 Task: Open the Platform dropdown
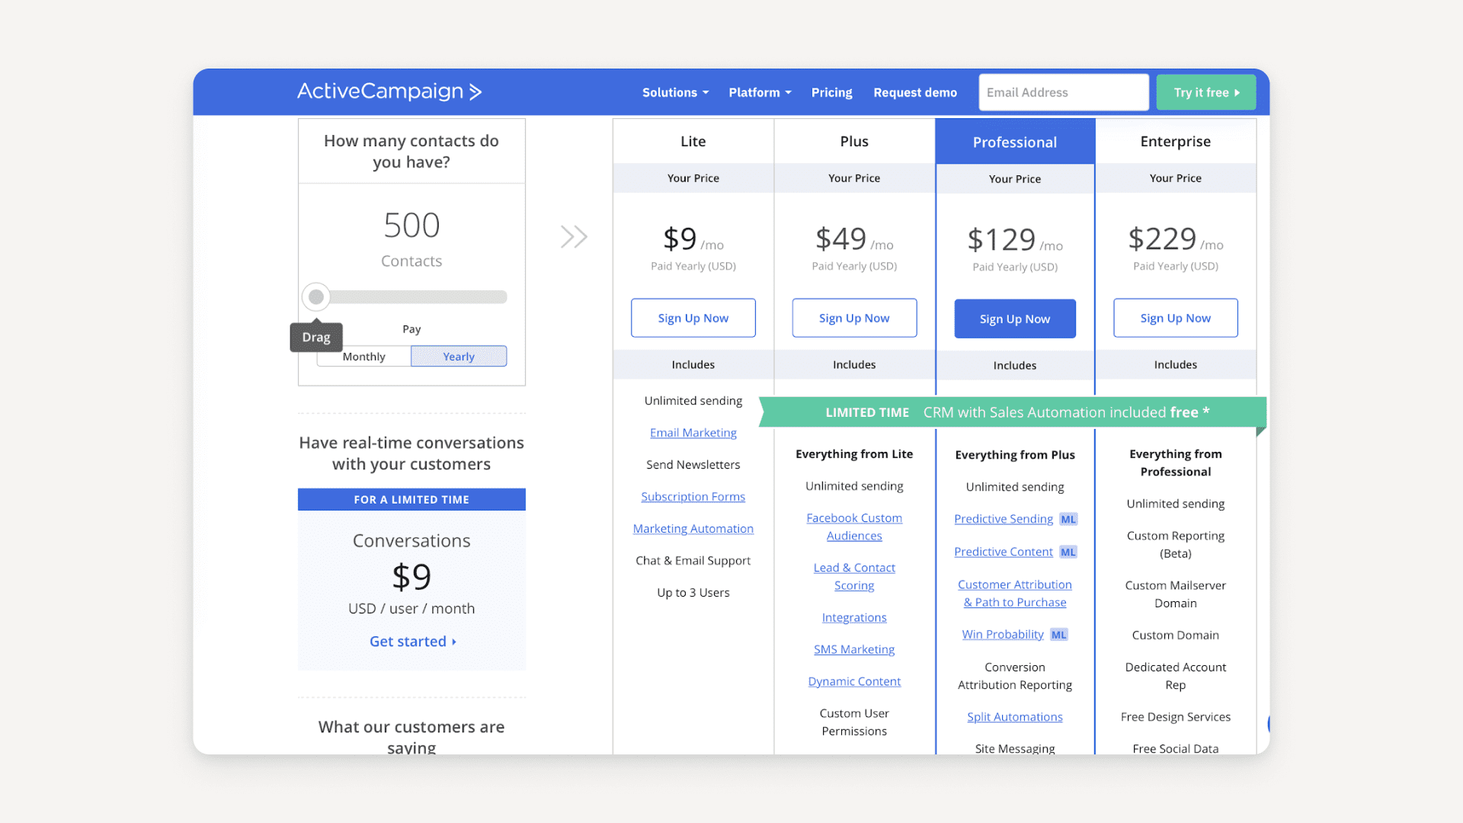tap(758, 92)
